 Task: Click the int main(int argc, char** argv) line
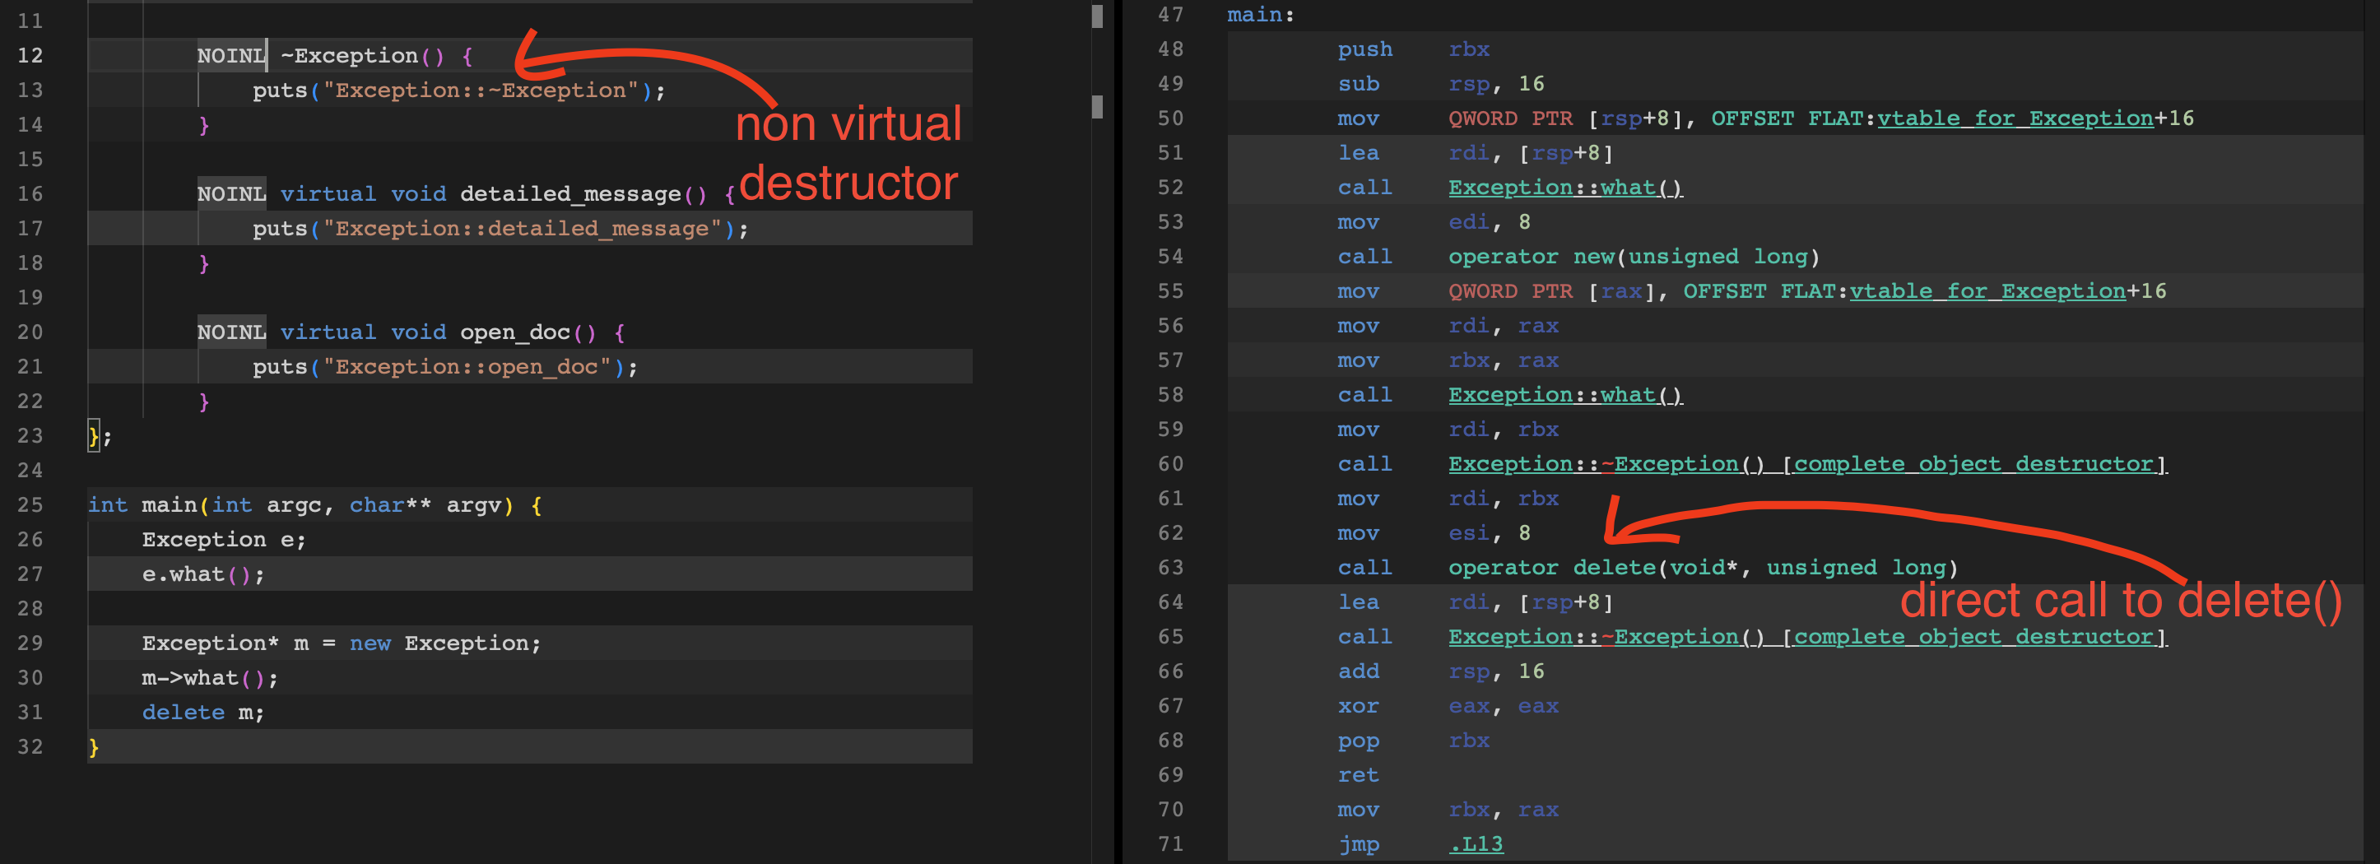(x=315, y=504)
